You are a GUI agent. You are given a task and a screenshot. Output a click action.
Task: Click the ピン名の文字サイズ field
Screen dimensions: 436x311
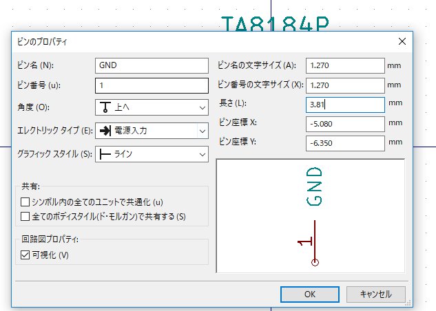345,65
